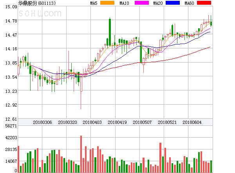Click the 14067 volume axis label
Image resolution: width=235 pixels, height=173 pixels.
pyautogui.click(x=11, y=161)
